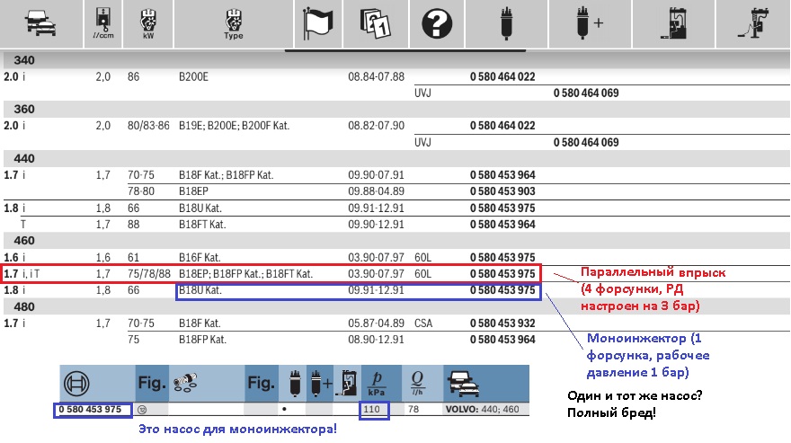Click the engine power kW icon
The width and height of the screenshot is (791, 443).
(147, 22)
